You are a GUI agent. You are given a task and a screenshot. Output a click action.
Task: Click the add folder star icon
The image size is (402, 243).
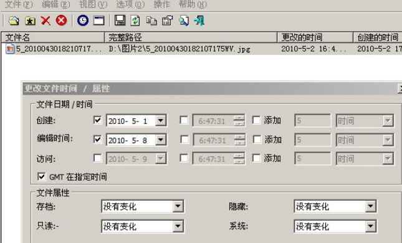click(x=30, y=21)
